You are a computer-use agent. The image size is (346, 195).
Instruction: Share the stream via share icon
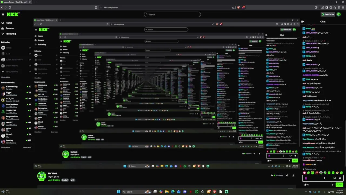point(287,175)
